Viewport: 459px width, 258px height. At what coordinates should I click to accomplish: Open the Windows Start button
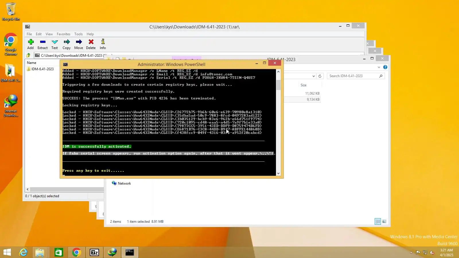[7, 252]
